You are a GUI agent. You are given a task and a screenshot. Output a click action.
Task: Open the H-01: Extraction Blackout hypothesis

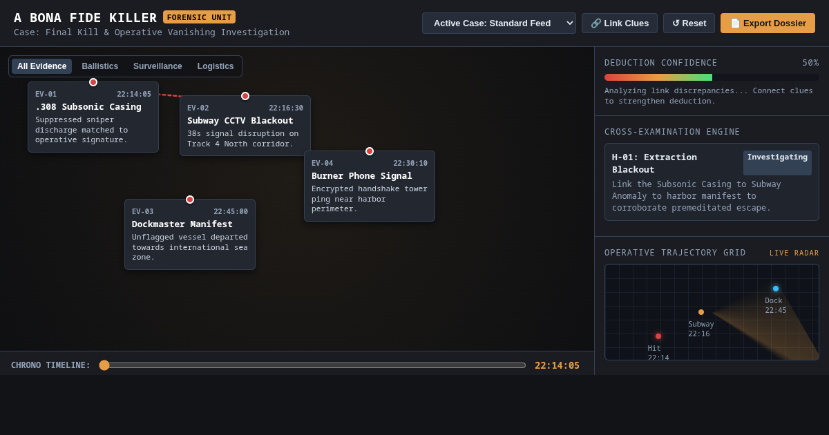pos(712,182)
